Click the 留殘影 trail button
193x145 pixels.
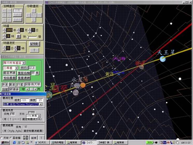pyautogui.click(x=34, y=44)
